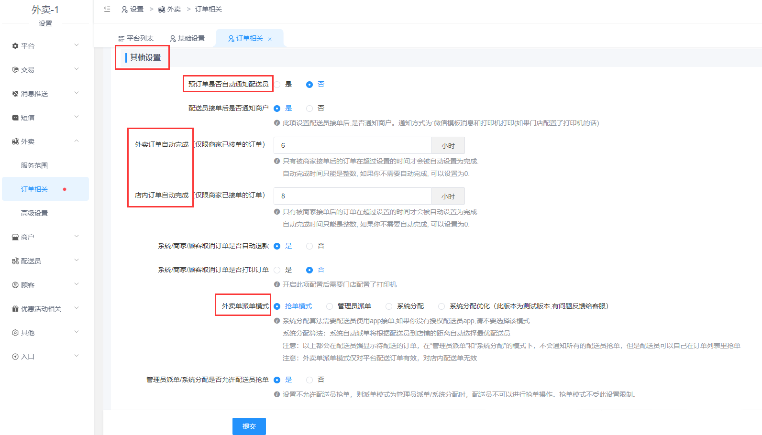Close the 订单相关 tab
Viewport: 762px width, 435px height.
pos(270,39)
